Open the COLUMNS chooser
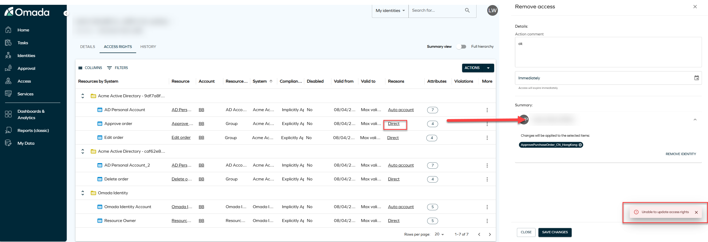This screenshot has height=242, width=708. 90,68
